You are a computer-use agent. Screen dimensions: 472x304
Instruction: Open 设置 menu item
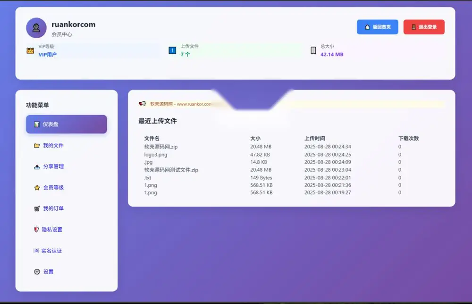click(x=67, y=271)
